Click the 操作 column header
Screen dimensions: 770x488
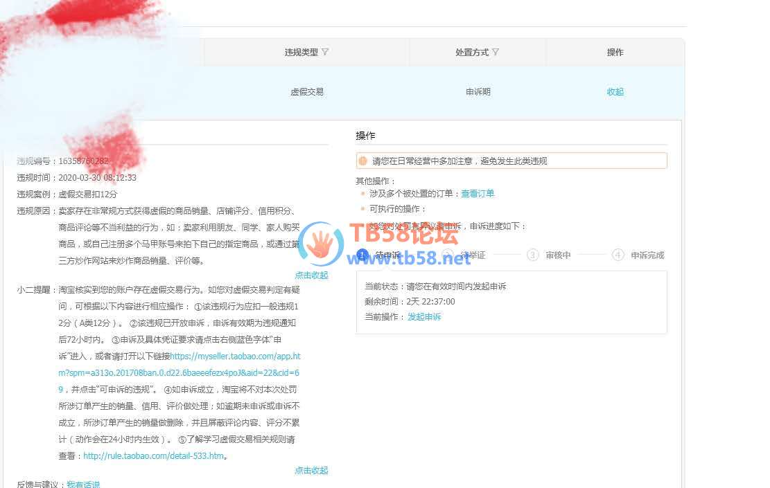(615, 52)
